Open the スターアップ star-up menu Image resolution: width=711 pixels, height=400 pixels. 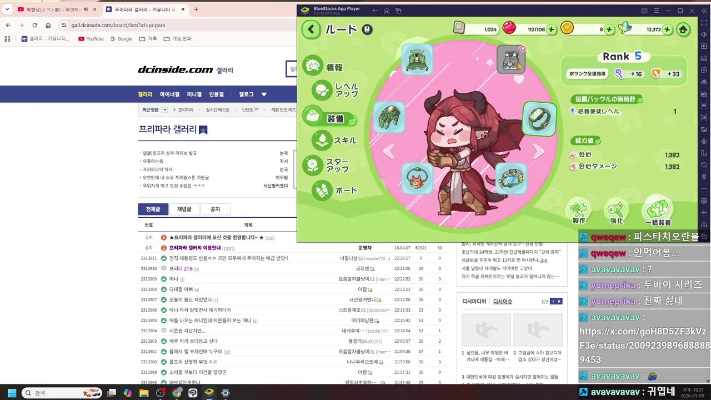click(327, 165)
